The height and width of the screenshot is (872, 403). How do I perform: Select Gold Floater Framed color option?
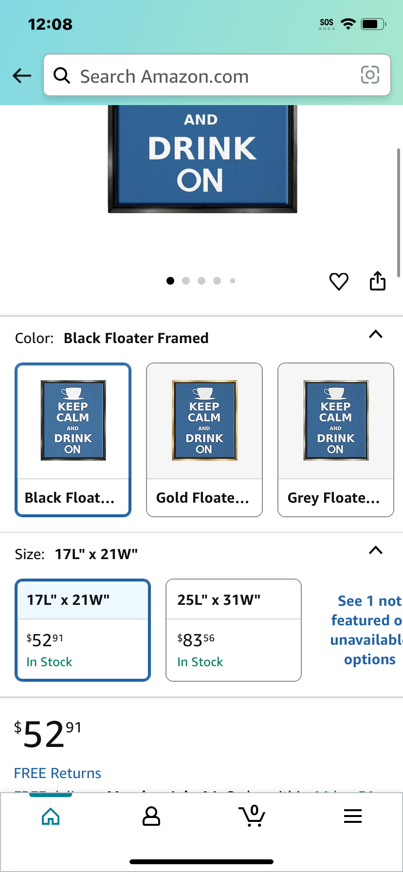click(204, 440)
